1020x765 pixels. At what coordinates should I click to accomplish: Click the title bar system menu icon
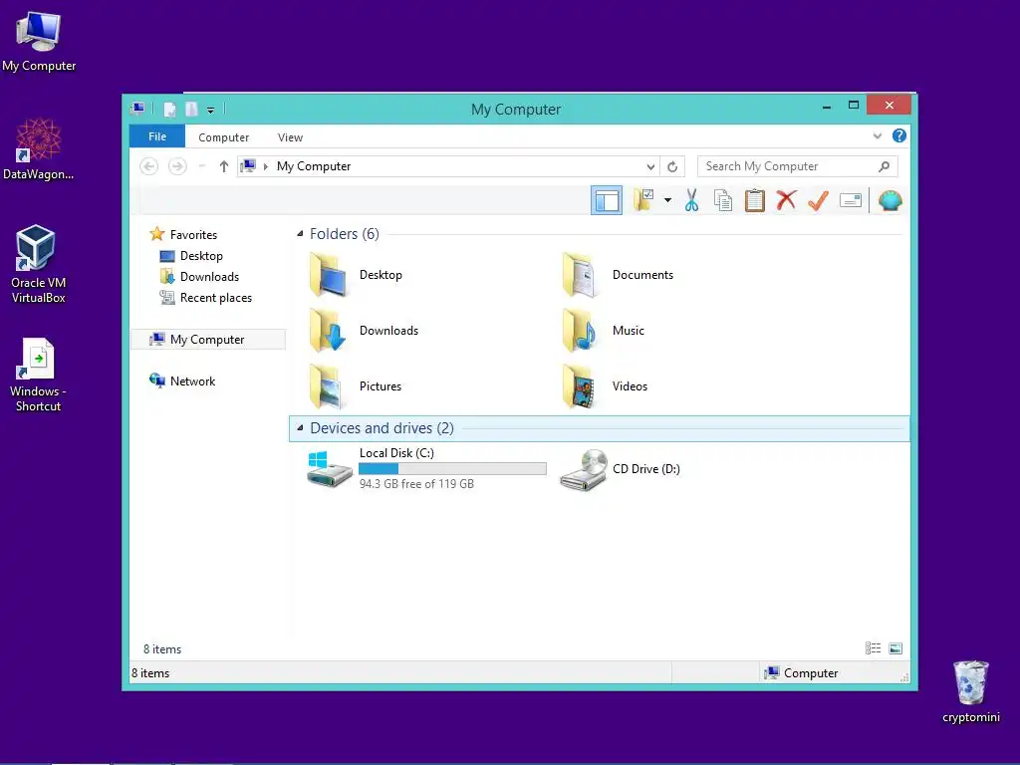[137, 109]
